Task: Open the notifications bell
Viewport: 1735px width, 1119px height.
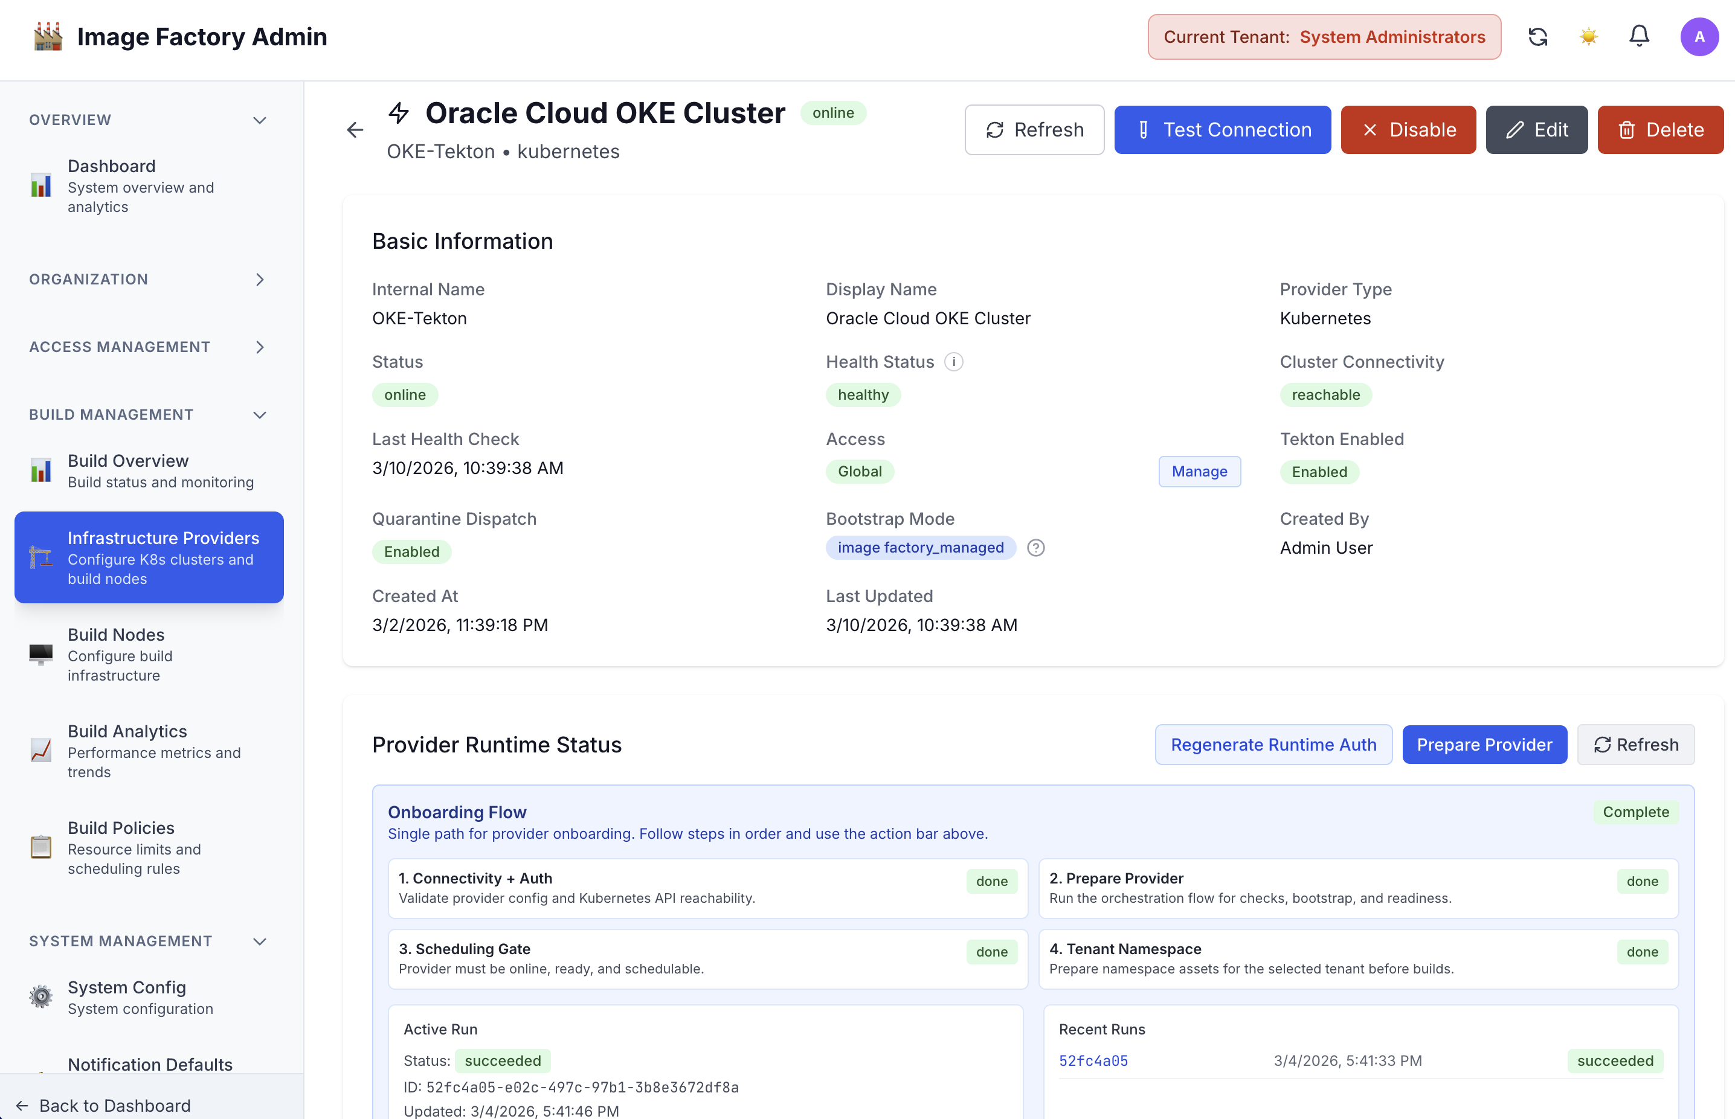Action: 1639,36
